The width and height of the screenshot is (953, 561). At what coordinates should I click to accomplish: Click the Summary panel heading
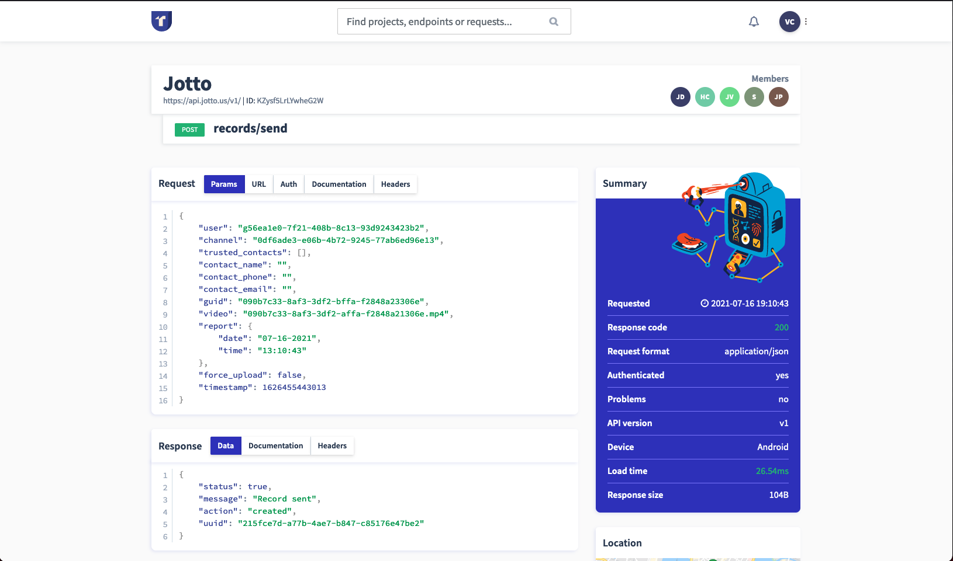tap(624, 183)
